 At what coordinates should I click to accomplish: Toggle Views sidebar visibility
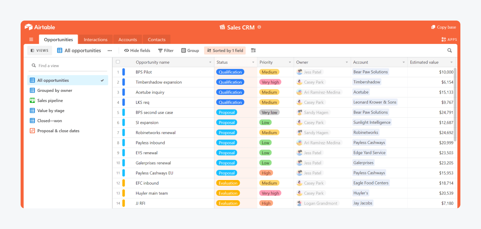point(40,50)
